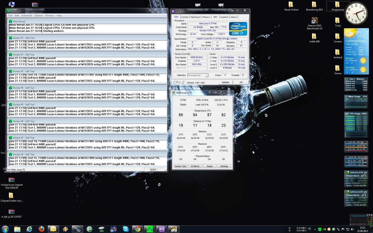Click the Worker #1 Self-Test title bar

coord(87,38)
